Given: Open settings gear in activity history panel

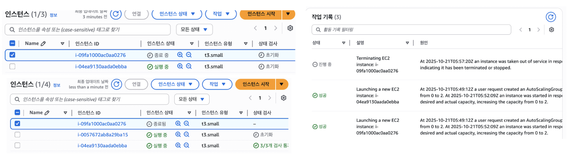Looking at the screenshot, I should coord(551,30).
